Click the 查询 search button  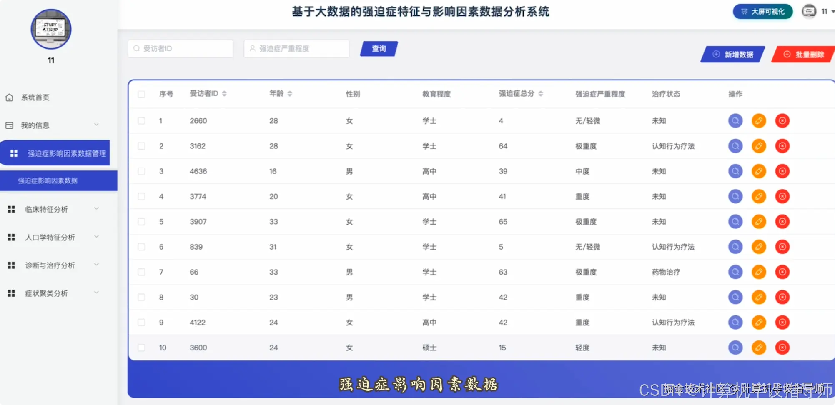click(x=378, y=49)
